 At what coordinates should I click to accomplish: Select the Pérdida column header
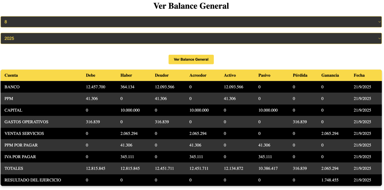click(300, 75)
